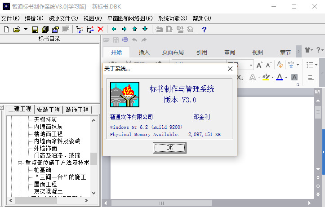This screenshot has width=325, height=207.
Task: Click the save floppy disk icon
Action: pyautogui.click(x=36, y=29)
